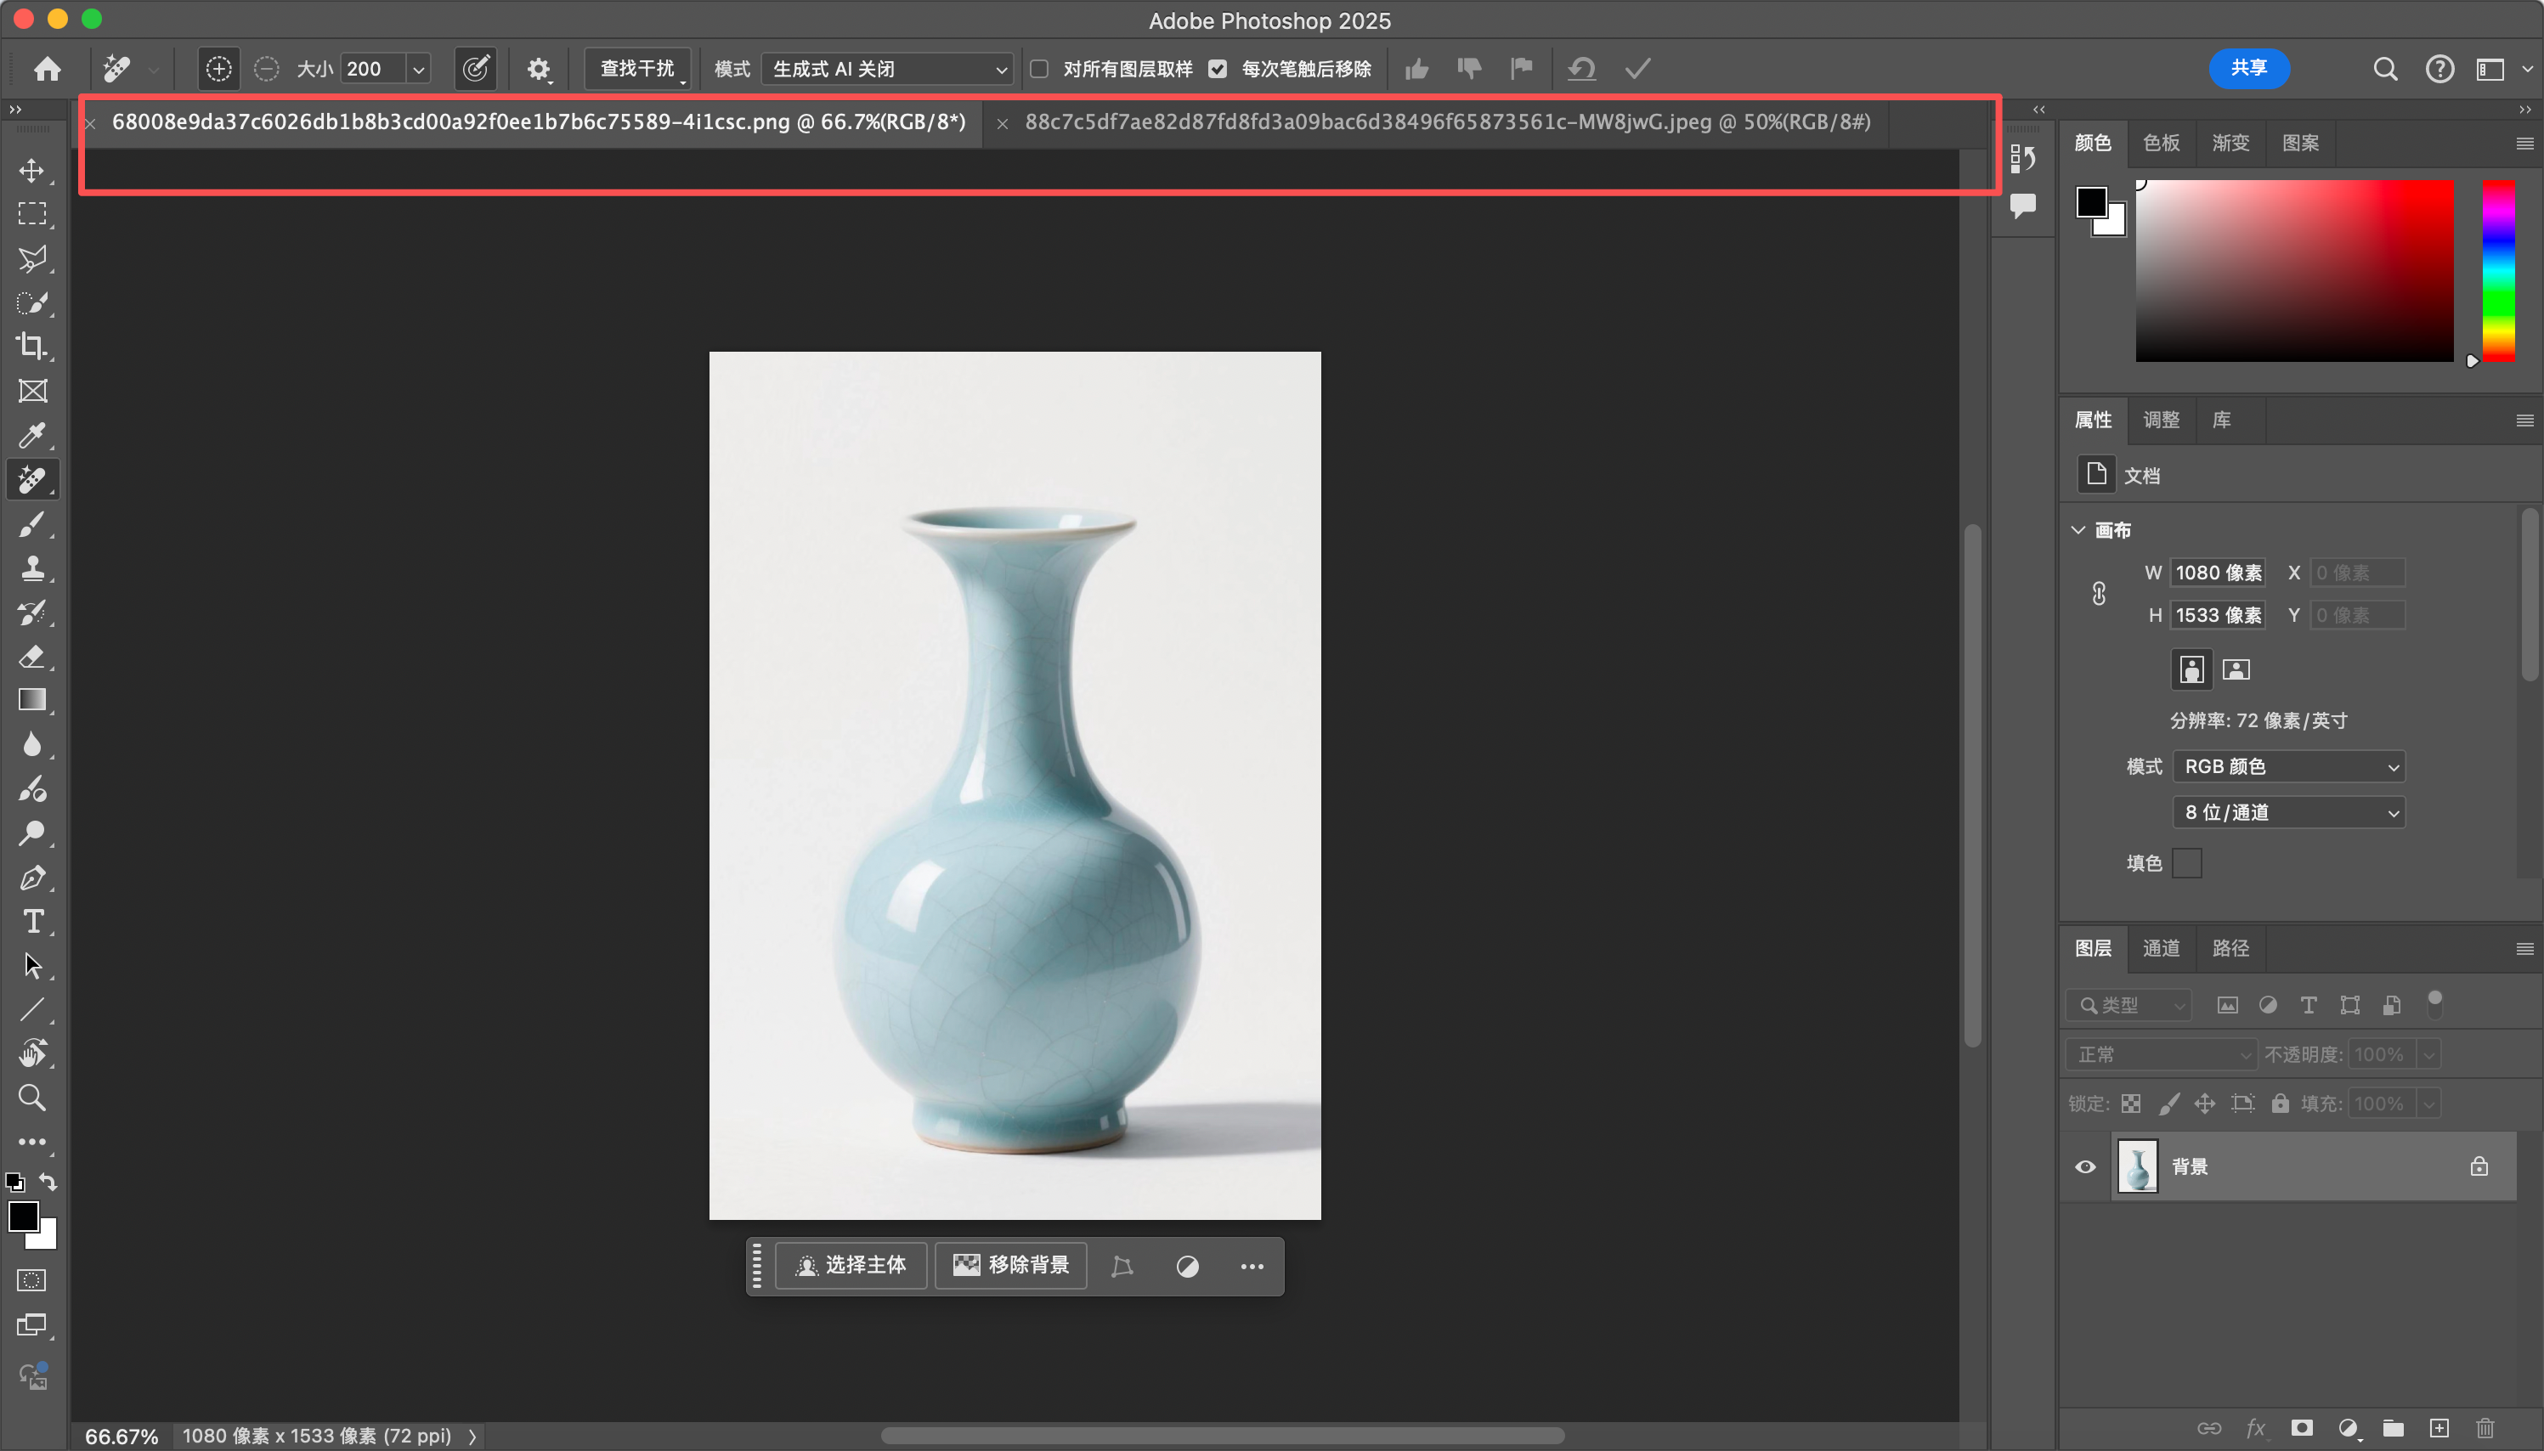
Task: Switch to the 通道 tab
Action: coord(2160,948)
